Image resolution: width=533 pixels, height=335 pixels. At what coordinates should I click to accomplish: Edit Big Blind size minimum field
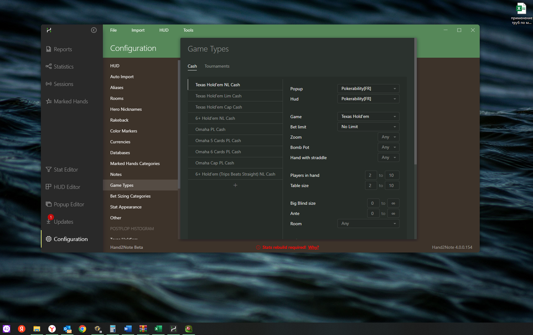373,203
